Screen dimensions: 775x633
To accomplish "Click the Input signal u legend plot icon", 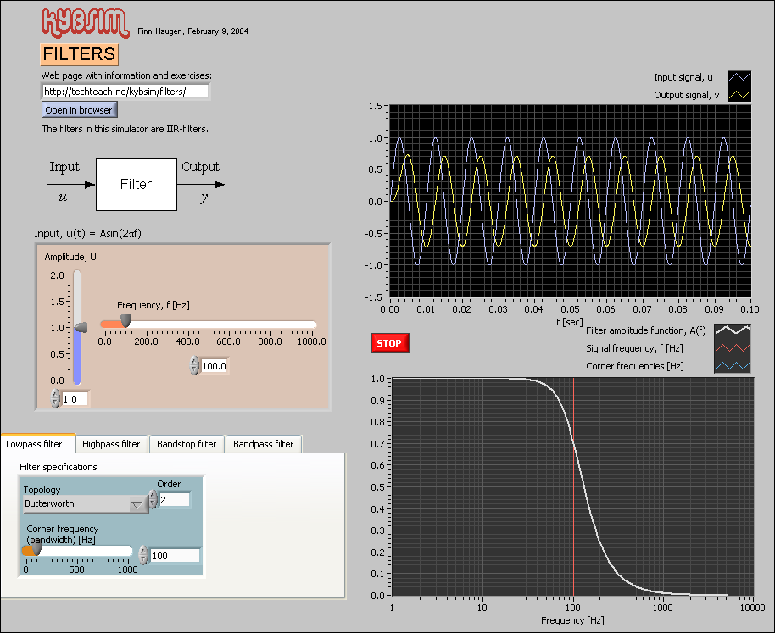I will click(739, 78).
